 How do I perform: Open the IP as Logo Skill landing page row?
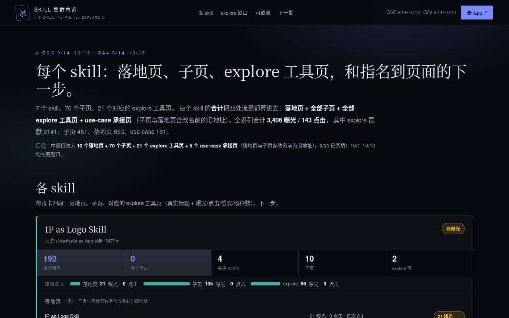click(254, 316)
